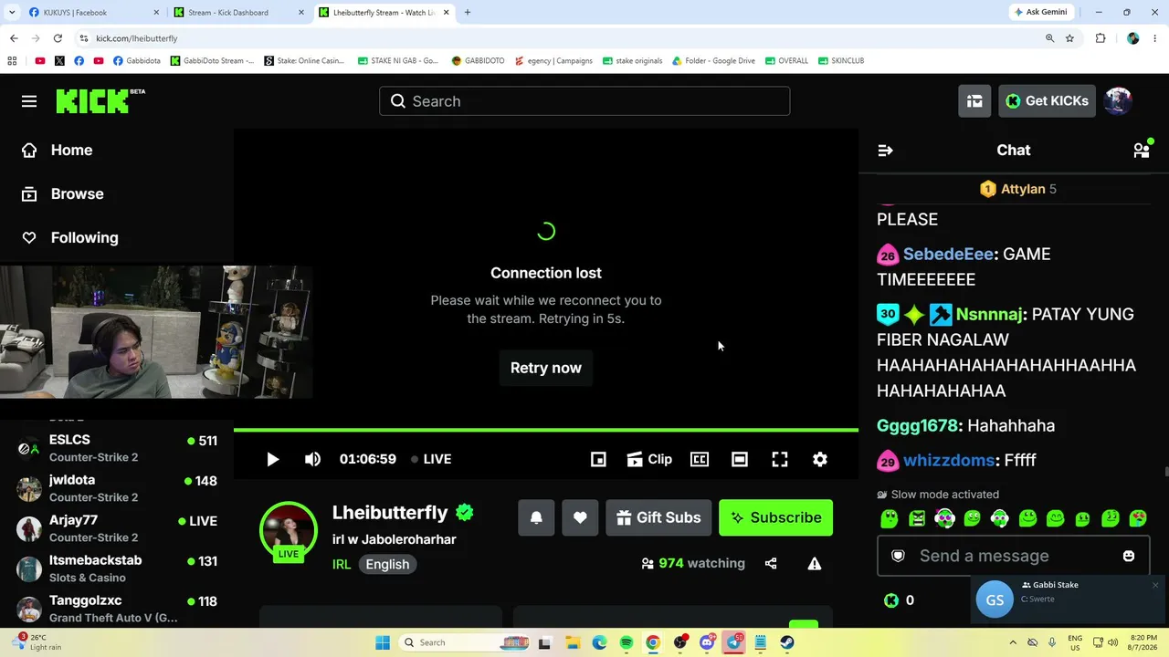Open a new browser tab
Screen dimensions: 1169x657
tap(468, 13)
